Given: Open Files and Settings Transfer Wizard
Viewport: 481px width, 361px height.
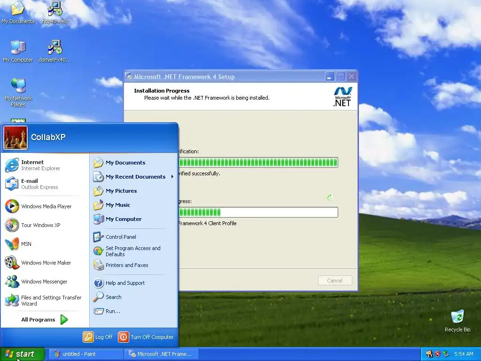Looking at the screenshot, I should click(45, 300).
